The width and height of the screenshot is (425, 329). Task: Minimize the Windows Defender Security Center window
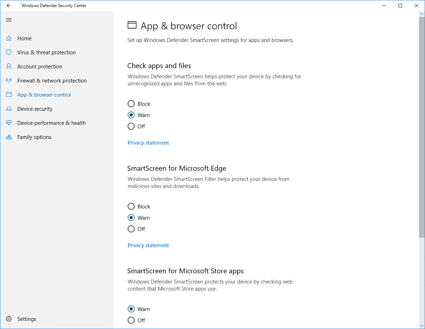click(384, 6)
